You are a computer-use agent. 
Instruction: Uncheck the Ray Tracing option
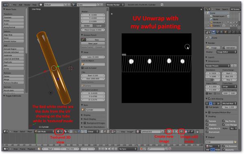coord(223,121)
